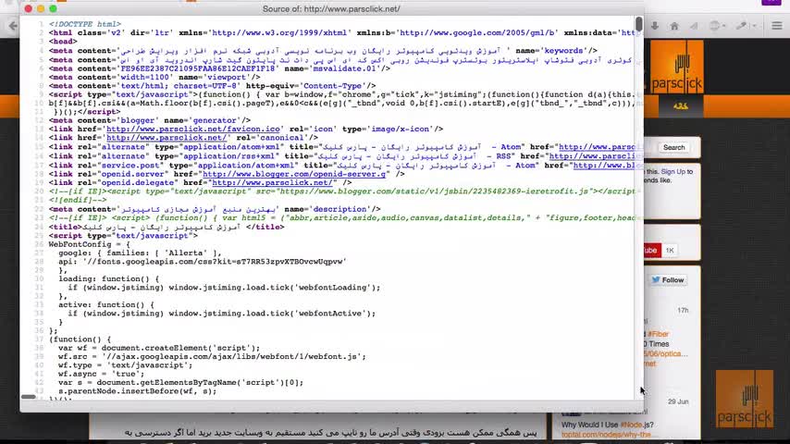
Task: Expand the dropdown arrow beside the globe icon
Action: [723, 26]
